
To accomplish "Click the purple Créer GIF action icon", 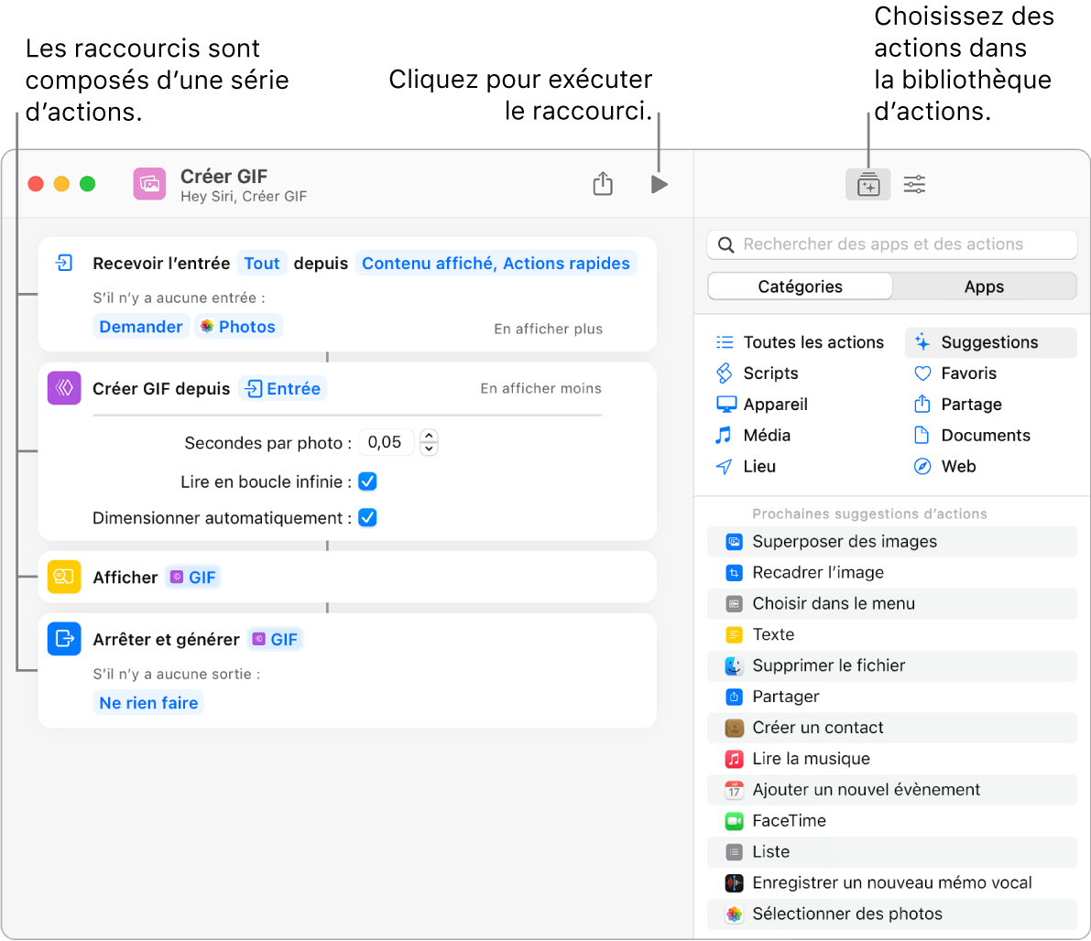I will point(64,388).
